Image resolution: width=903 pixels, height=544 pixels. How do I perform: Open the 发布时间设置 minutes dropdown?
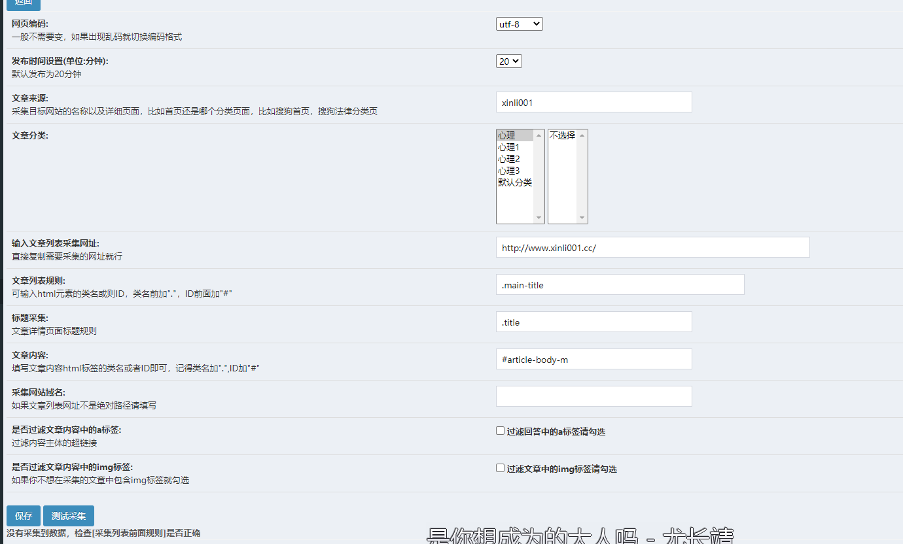[508, 61]
